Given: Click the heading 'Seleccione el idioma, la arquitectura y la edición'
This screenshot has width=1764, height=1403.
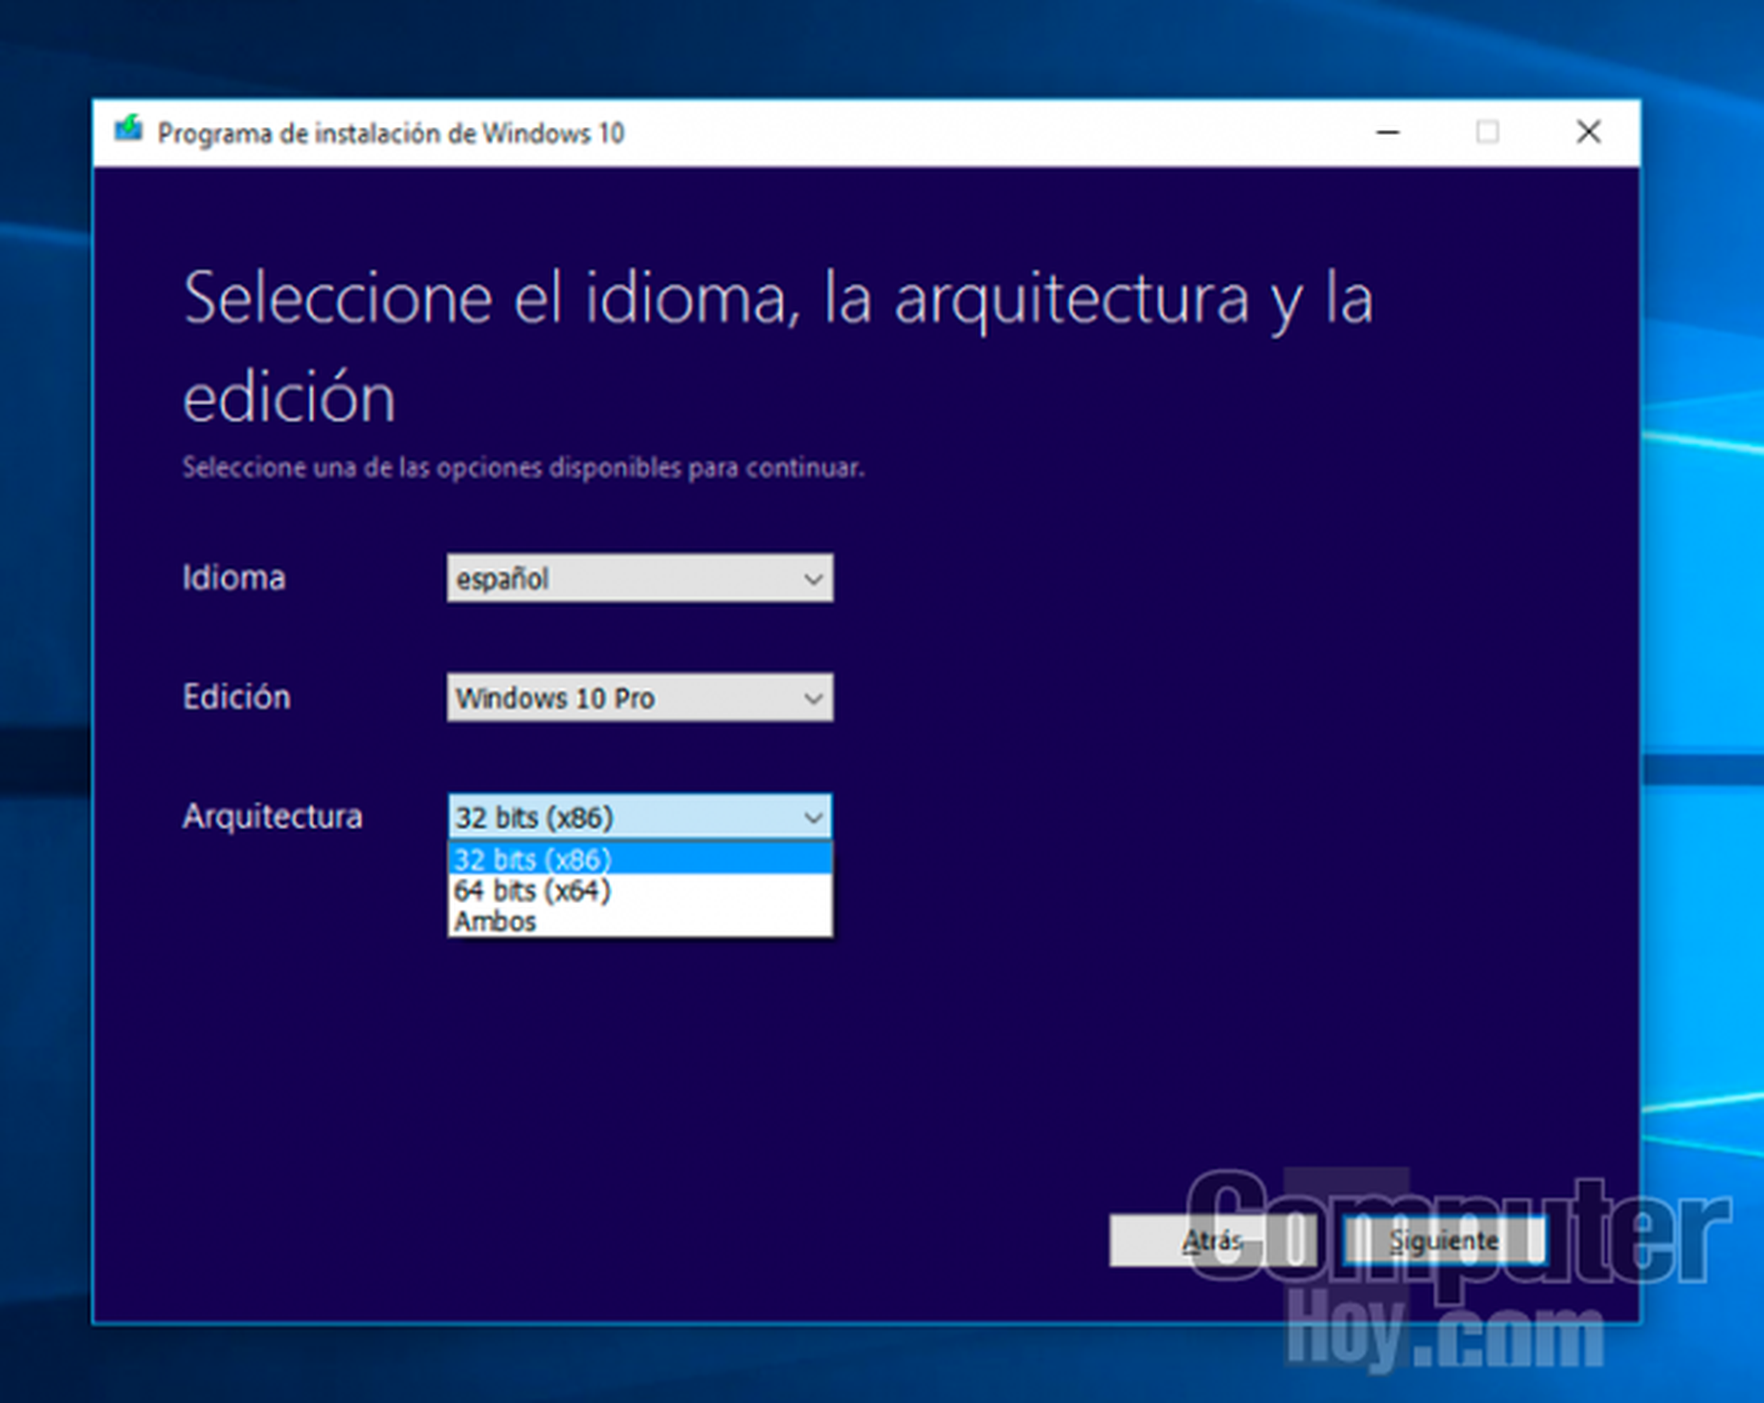Looking at the screenshot, I should [x=778, y=347].
